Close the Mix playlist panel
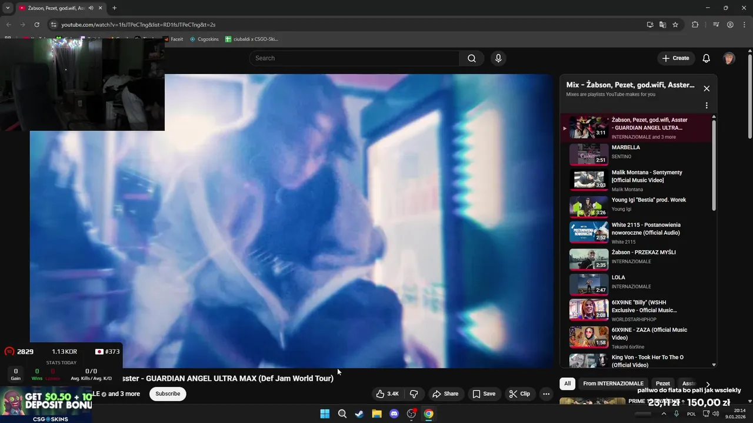The image size is (753, 423). pos(707,89)
